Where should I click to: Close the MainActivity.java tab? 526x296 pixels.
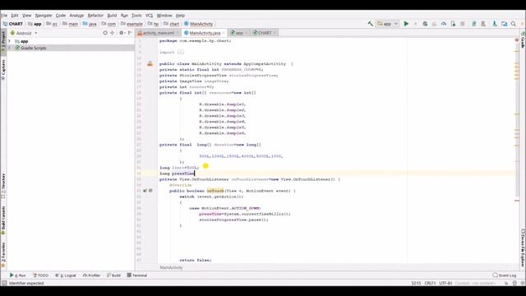point(224,33)
